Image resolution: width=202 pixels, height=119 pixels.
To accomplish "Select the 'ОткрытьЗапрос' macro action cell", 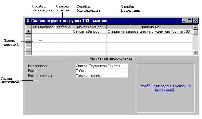I will tap(89, 31).
